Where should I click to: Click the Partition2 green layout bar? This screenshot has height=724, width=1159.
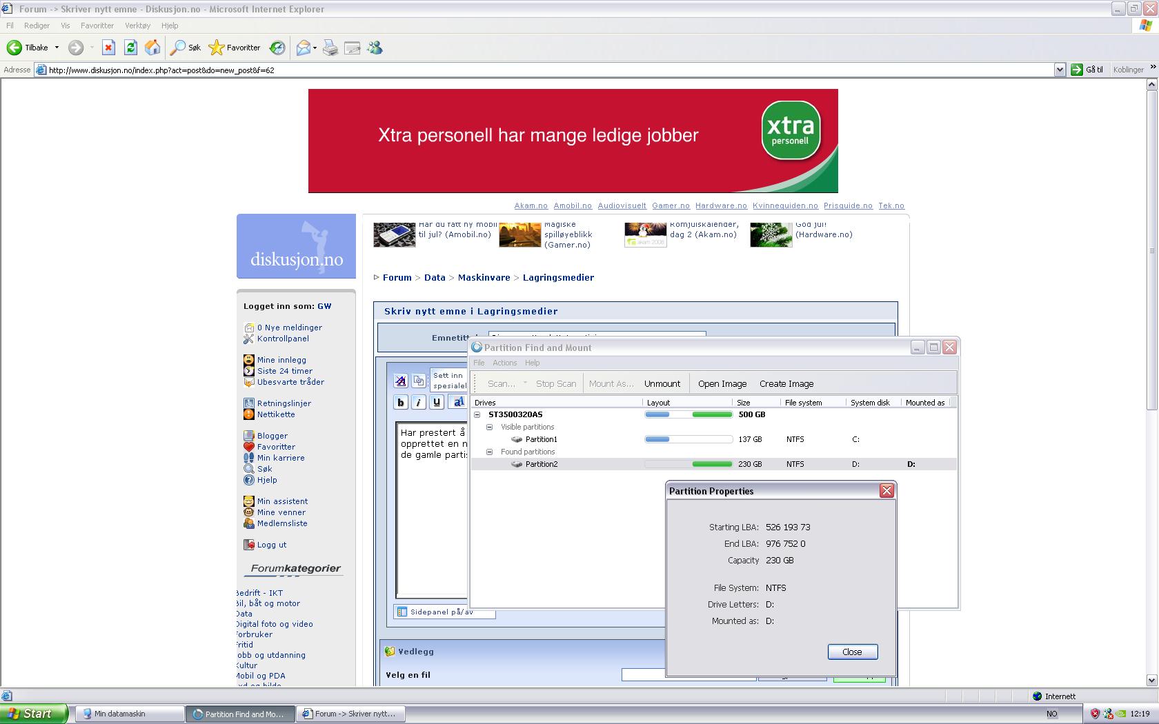(x=712, y=464)
